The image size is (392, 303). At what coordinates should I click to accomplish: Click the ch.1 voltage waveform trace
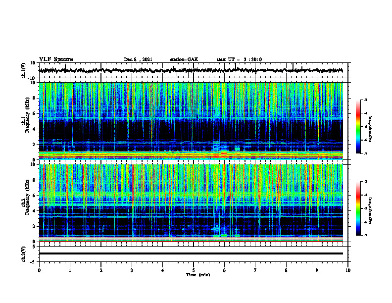pyautogui.click(x=191, y=70)
